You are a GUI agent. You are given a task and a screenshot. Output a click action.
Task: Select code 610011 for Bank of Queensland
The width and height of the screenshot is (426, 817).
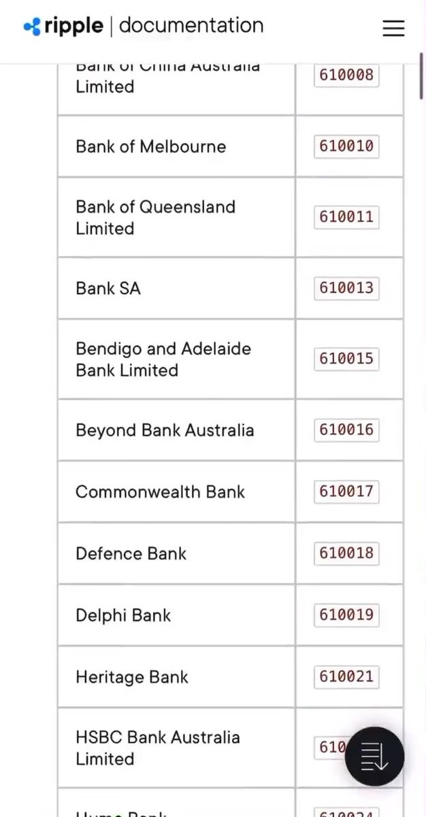(x=346, y=217)
